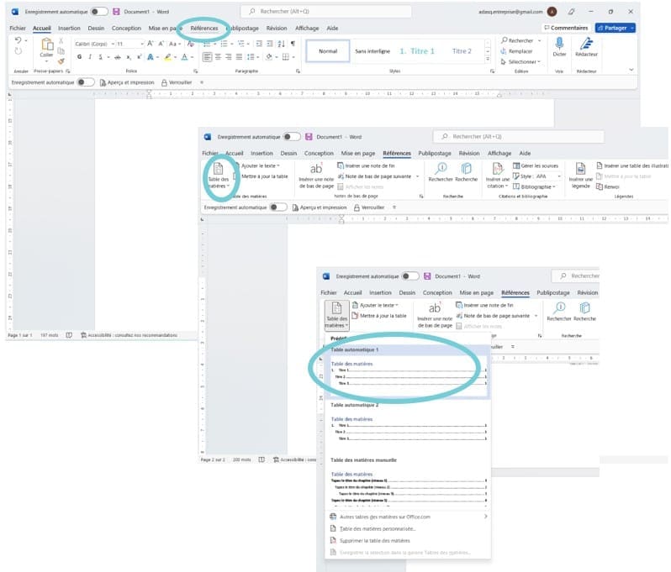Click Undo arrow in top Word window
Viewport: 671px width, 572px height.
click(x=18, y=40)
